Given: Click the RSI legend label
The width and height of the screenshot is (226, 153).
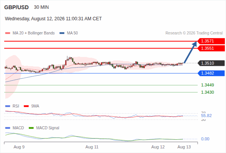Looking at the screenshot, I should pos(16,106).
